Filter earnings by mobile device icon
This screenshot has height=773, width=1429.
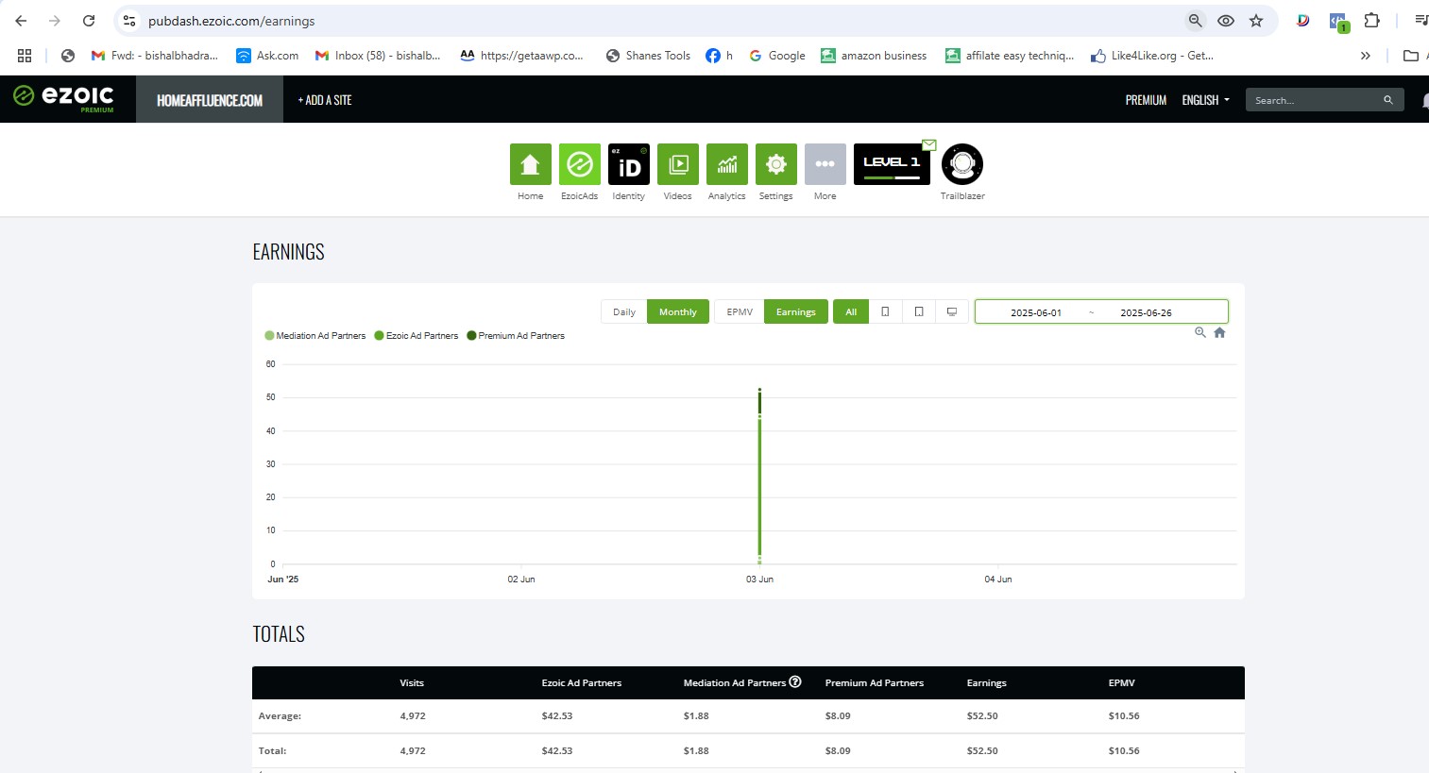coord(885,311)
